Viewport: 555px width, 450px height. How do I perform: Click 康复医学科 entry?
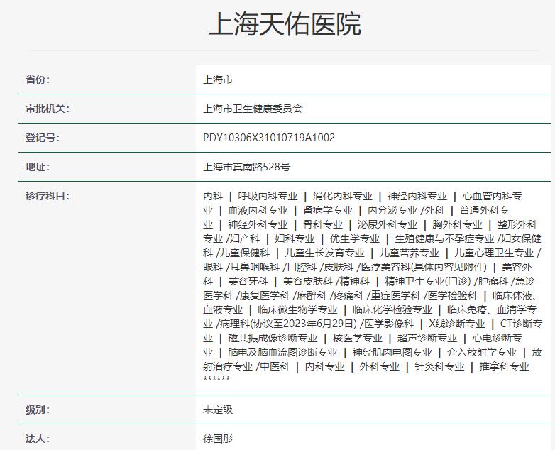pyautogui.click(x=265, y=295)
